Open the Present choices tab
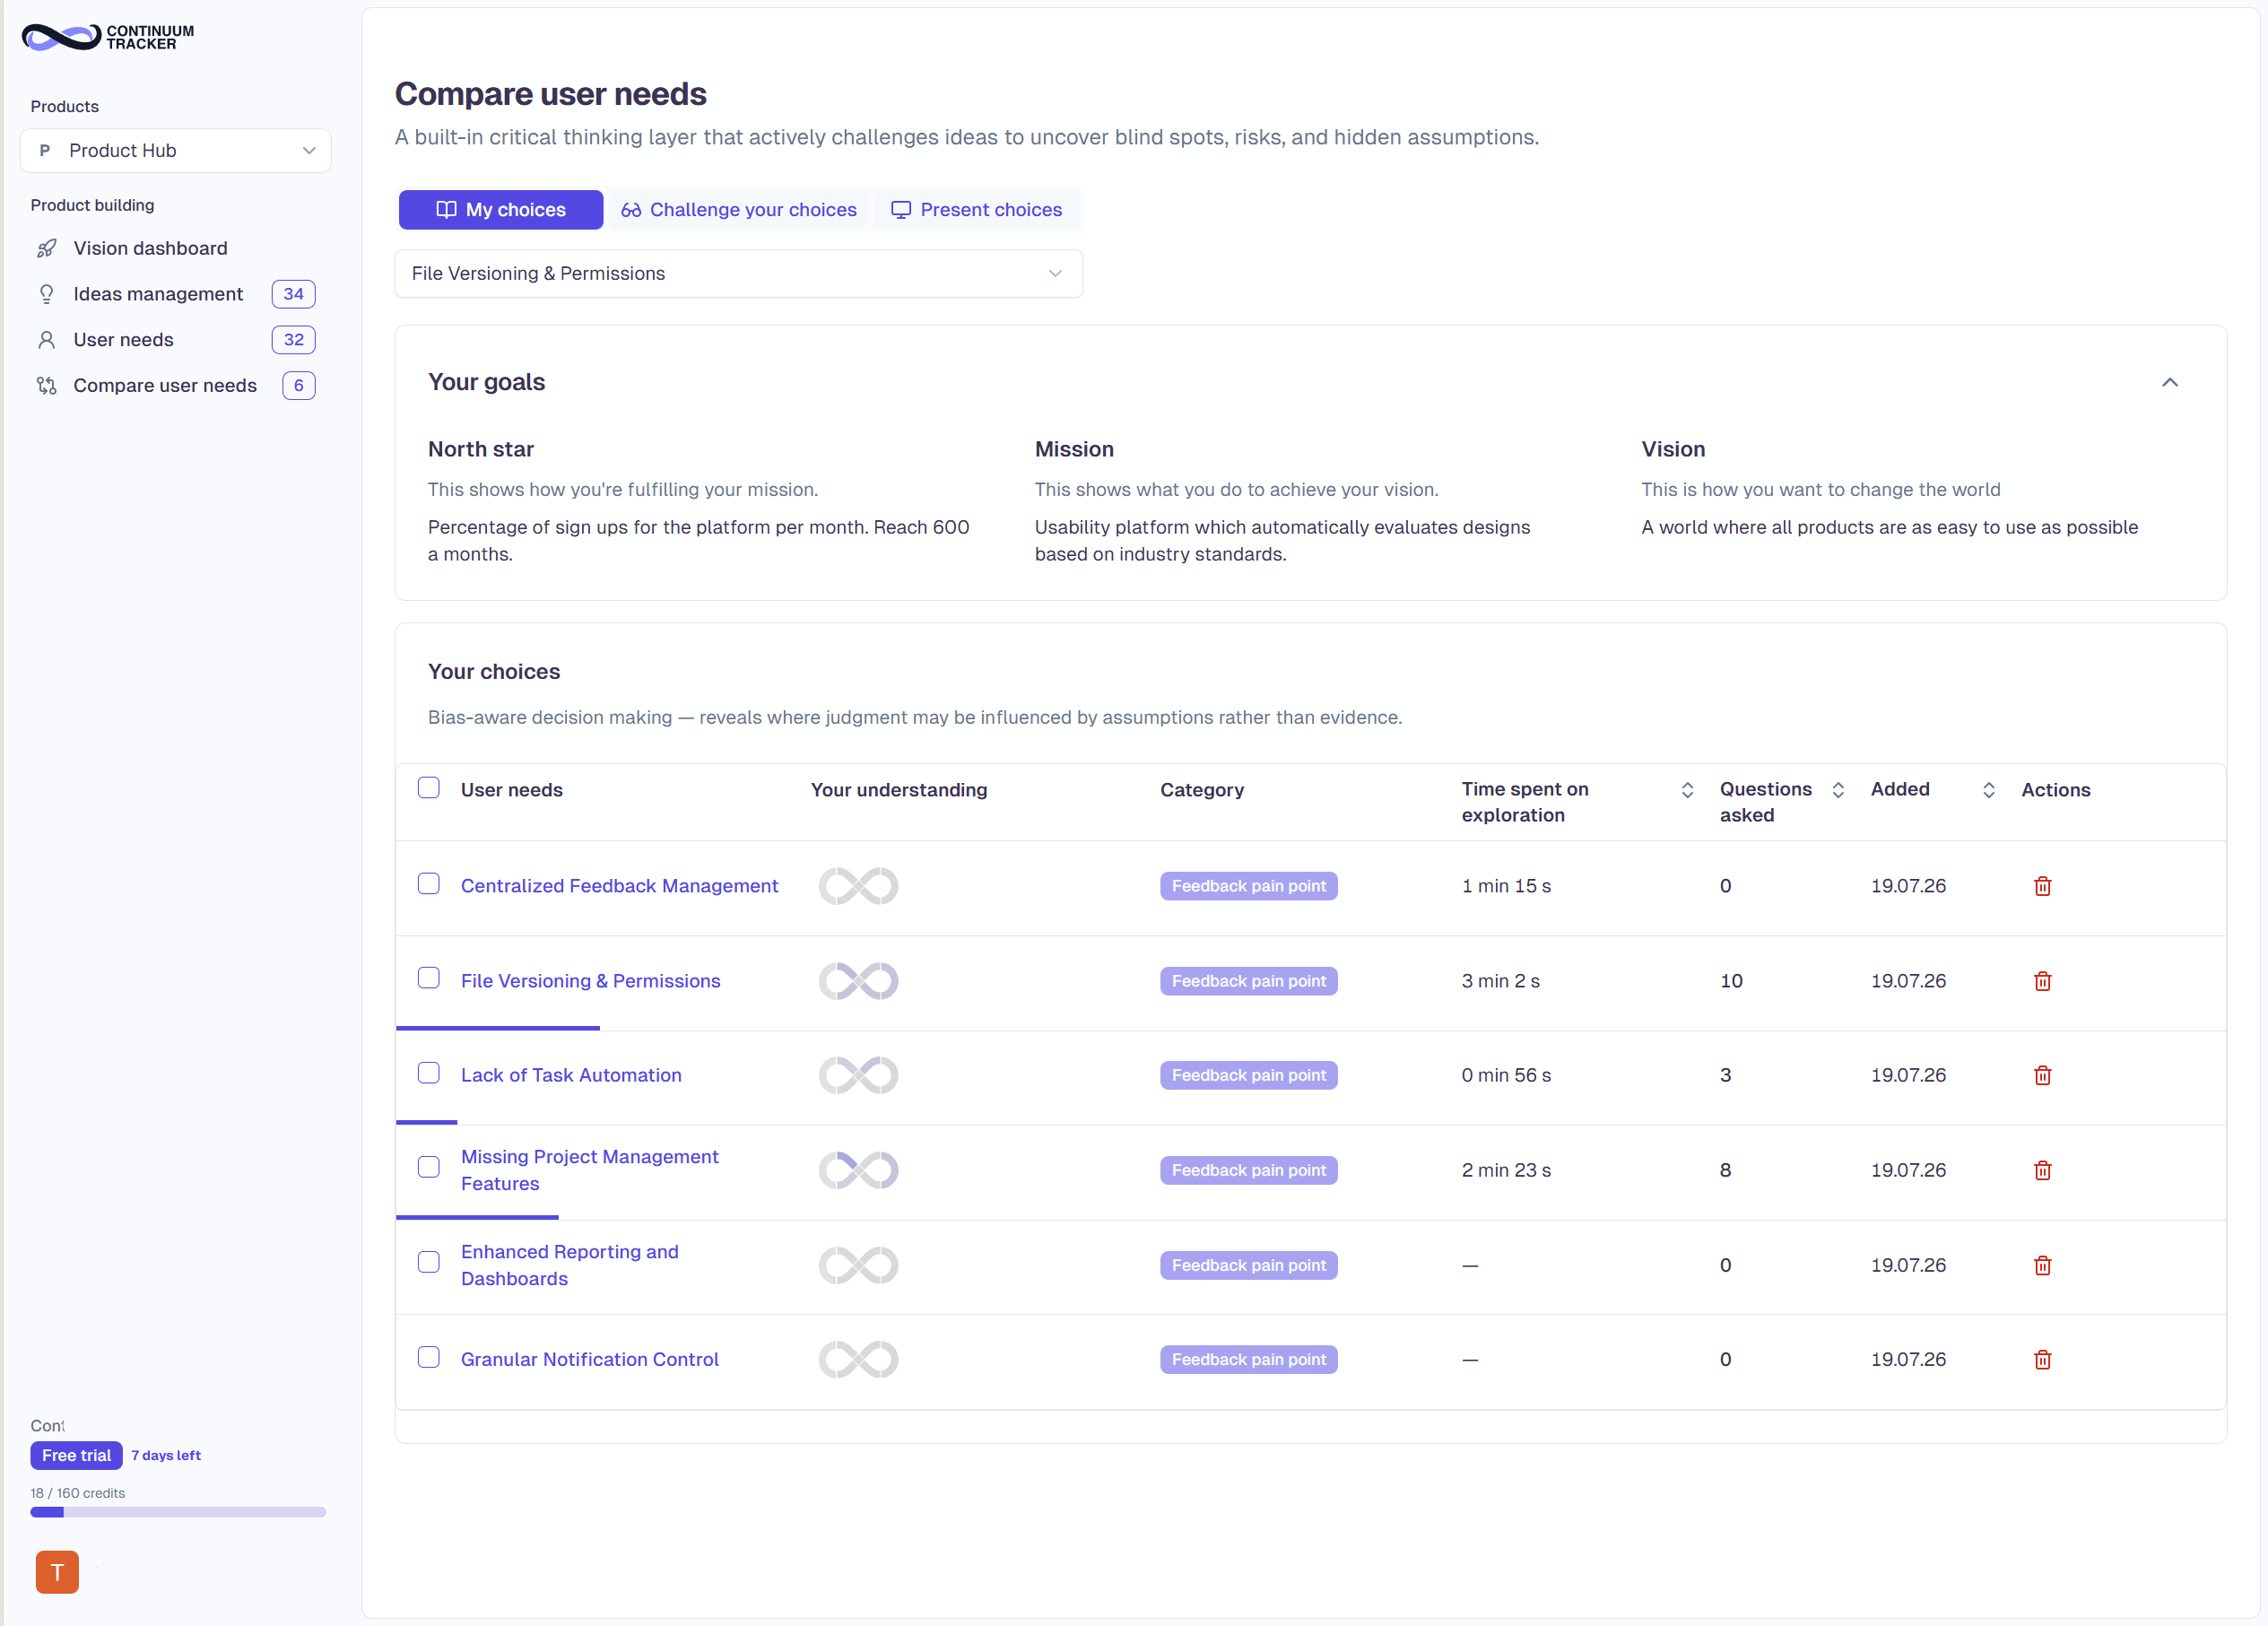 (x=977, y=210)
